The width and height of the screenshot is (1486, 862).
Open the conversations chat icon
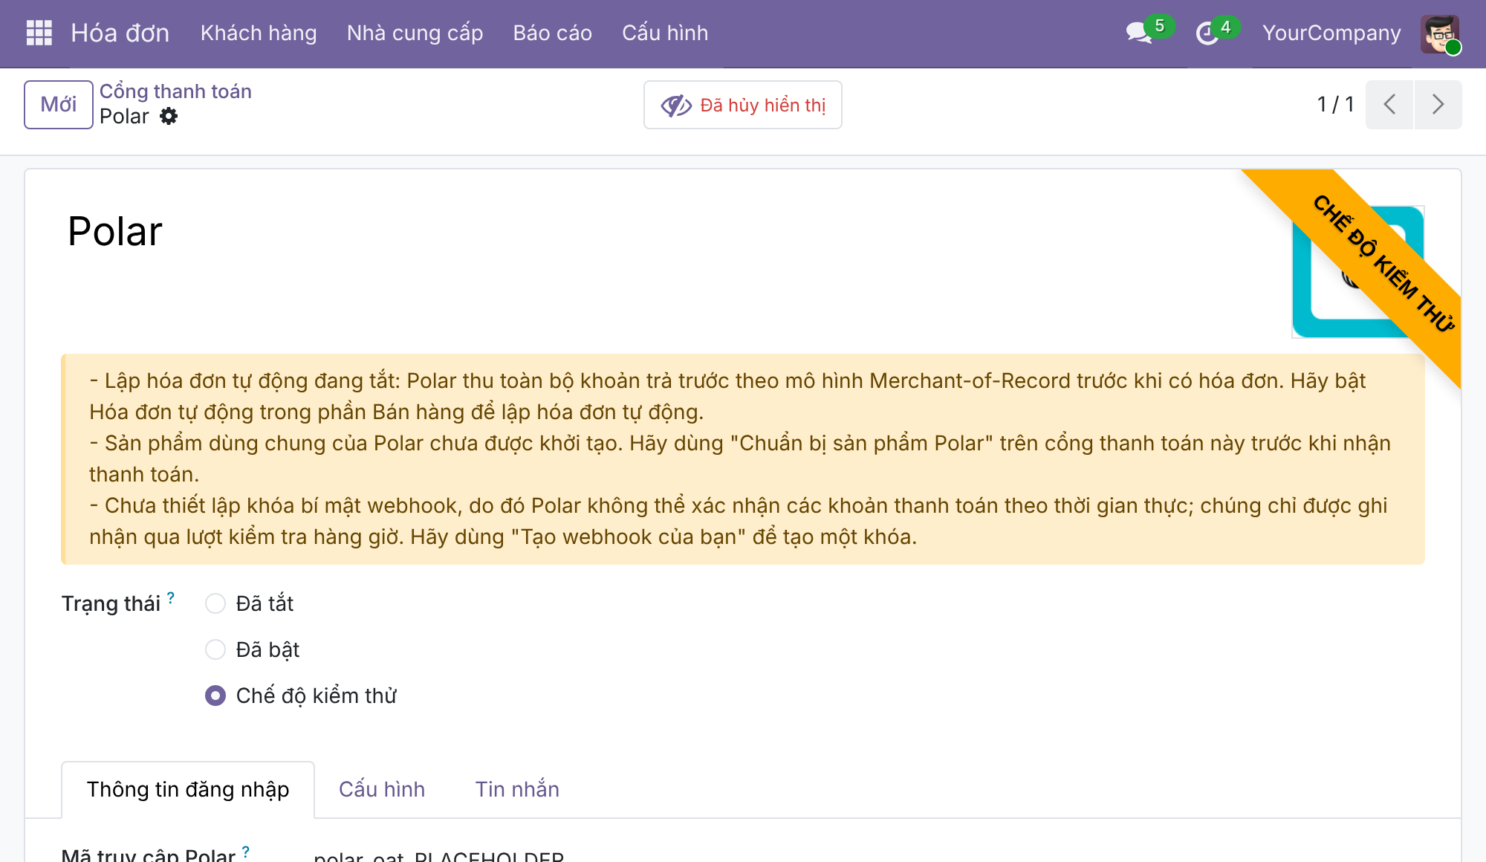coord(1139,33)
